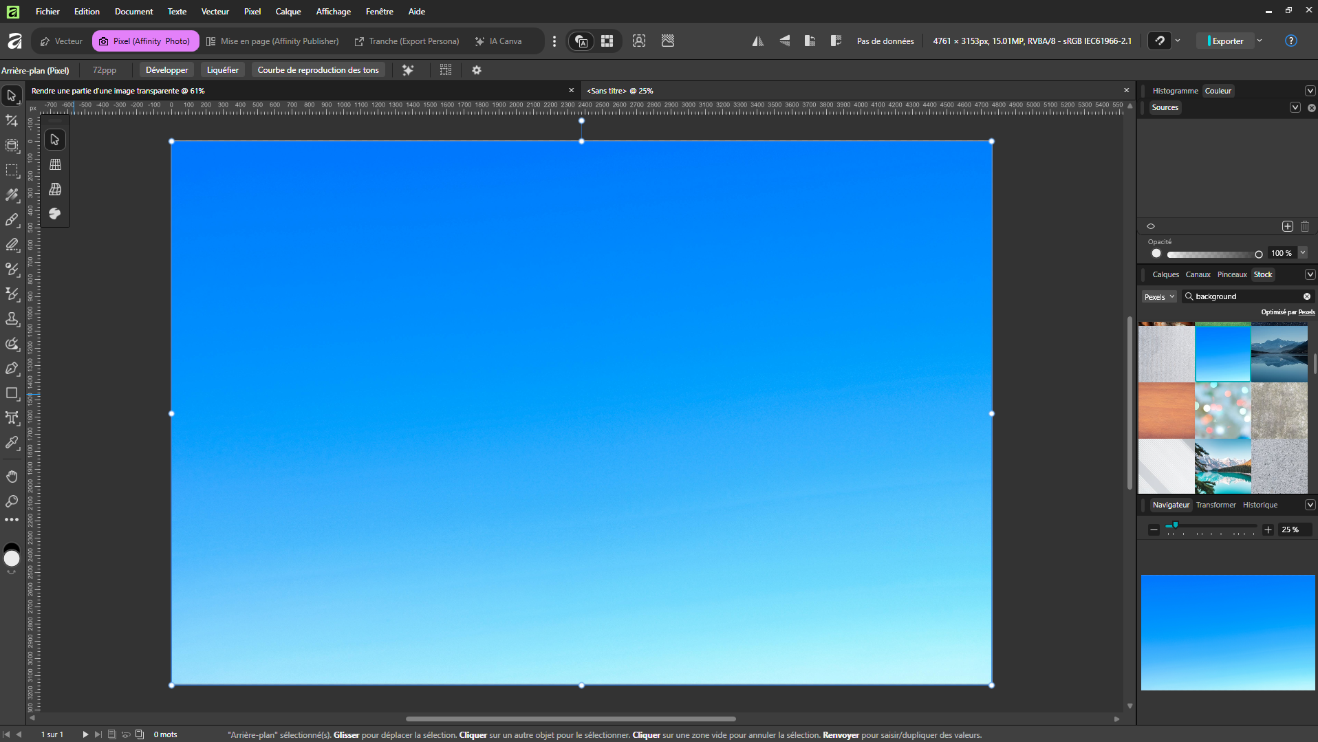Select the Paint Brush tool
This screenshot has width=1318, height=742.
[x=12, y=220]
